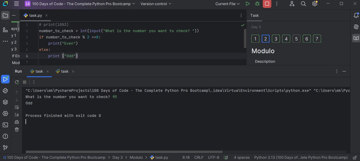Image resolution: width=360 pixels, height=161 pixels.
Task: Open the Python Packages layers icon
Action: [5, 102]
